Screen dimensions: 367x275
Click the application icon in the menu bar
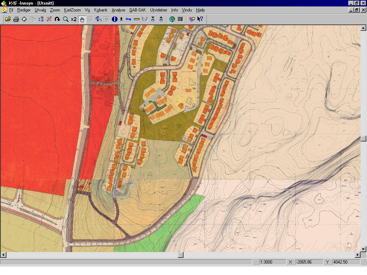(4, 10)
